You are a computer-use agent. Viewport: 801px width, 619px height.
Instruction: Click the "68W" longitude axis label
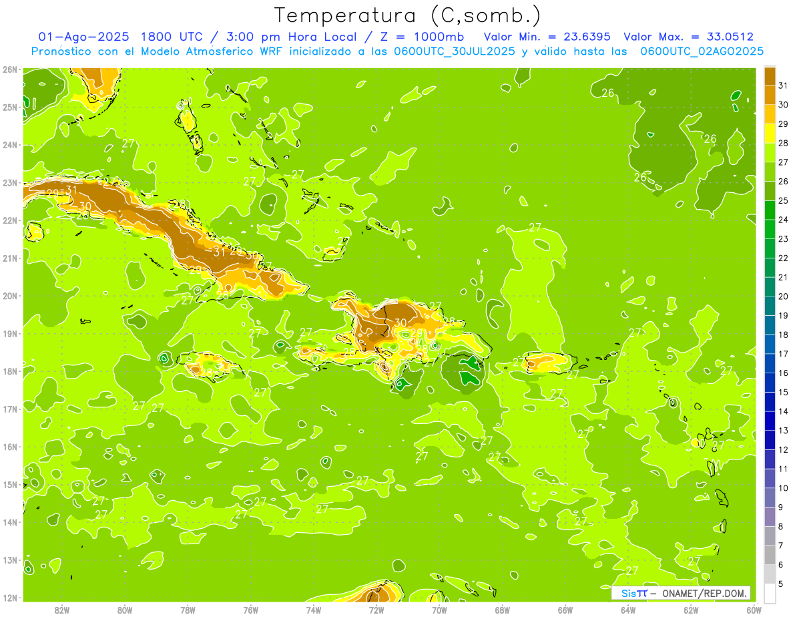pos(503,610)
